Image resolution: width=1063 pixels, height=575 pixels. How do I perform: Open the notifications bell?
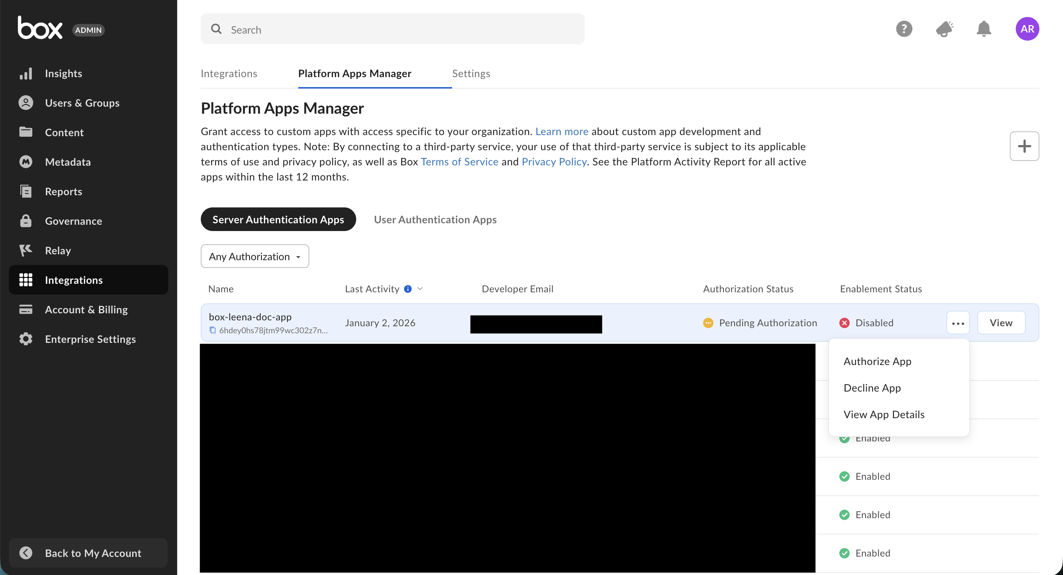click(x=984, y=29)
